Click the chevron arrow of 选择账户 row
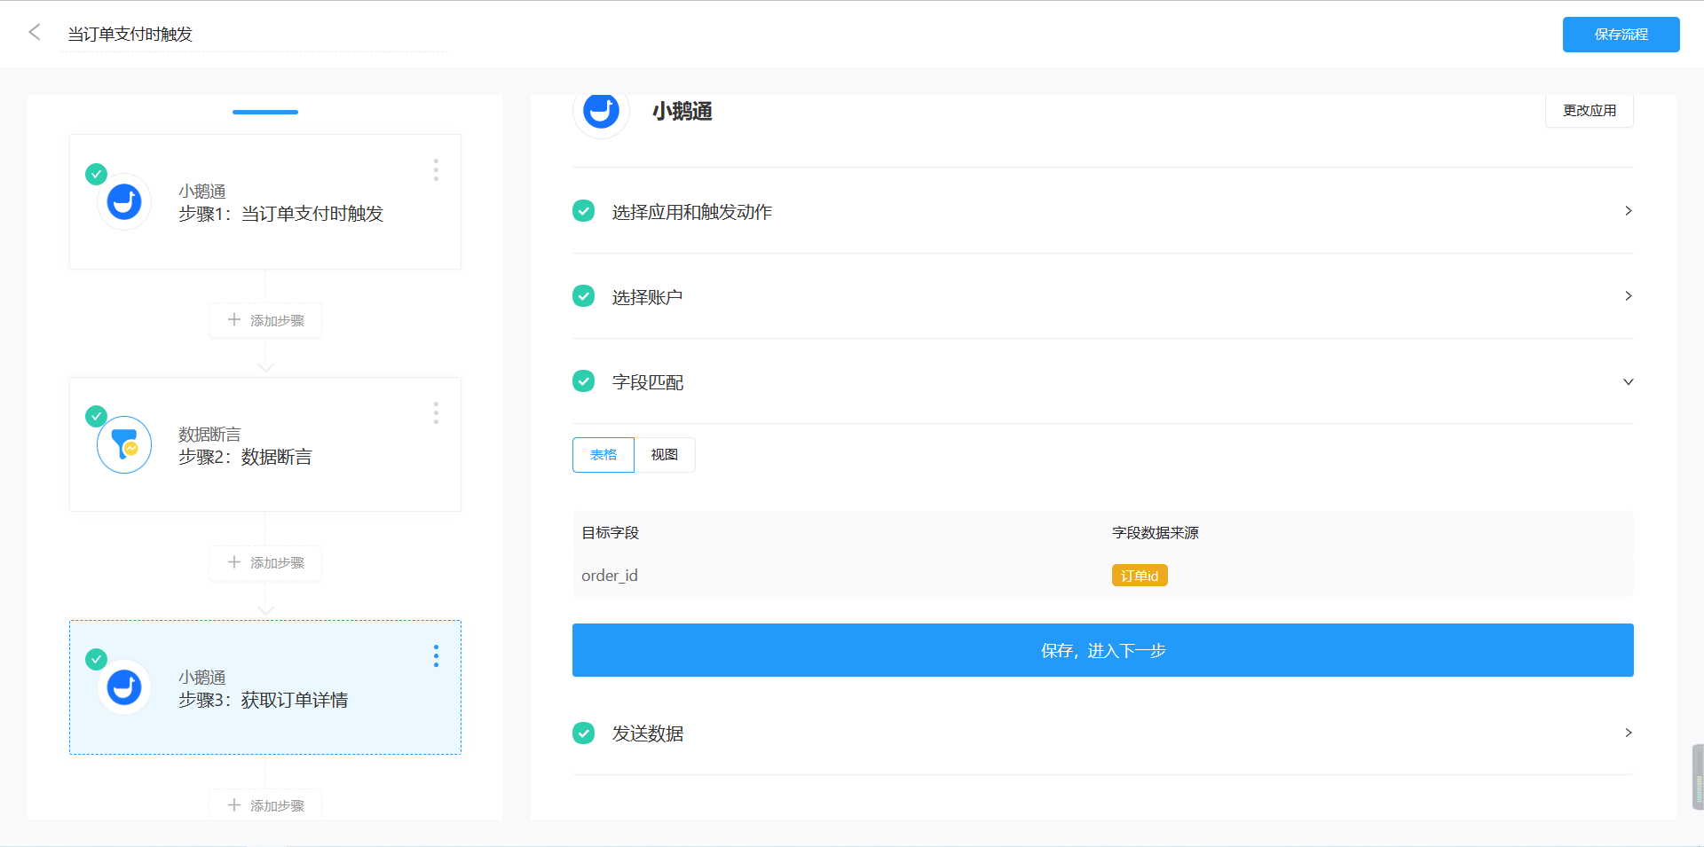Image resolution: width=1704 pixels, height=847 pixels. pos(1629,296)
